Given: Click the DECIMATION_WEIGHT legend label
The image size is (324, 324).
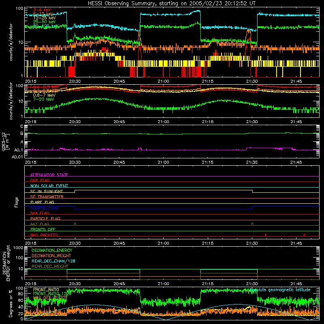Looking at the screenshot, I should click(51, 256).
